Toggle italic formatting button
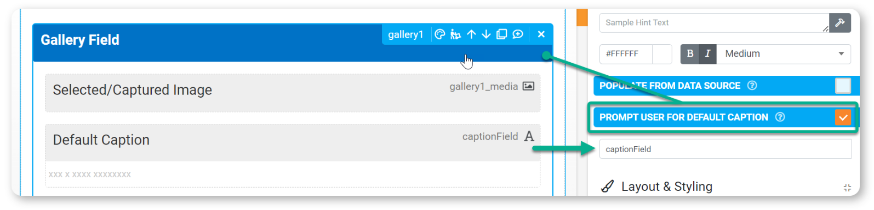874x210 pixels. click(707, 53)
